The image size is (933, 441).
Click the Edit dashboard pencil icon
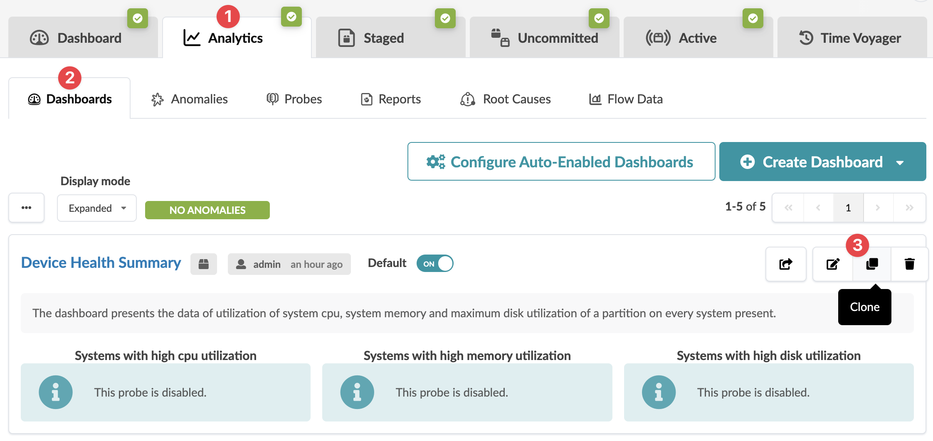pos(833,264)
